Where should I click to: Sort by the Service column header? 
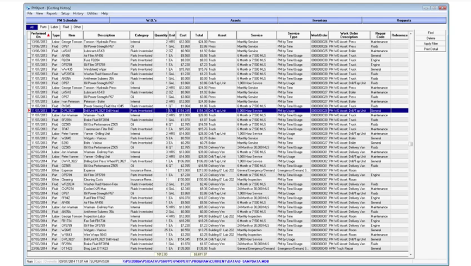coord(257,35)
